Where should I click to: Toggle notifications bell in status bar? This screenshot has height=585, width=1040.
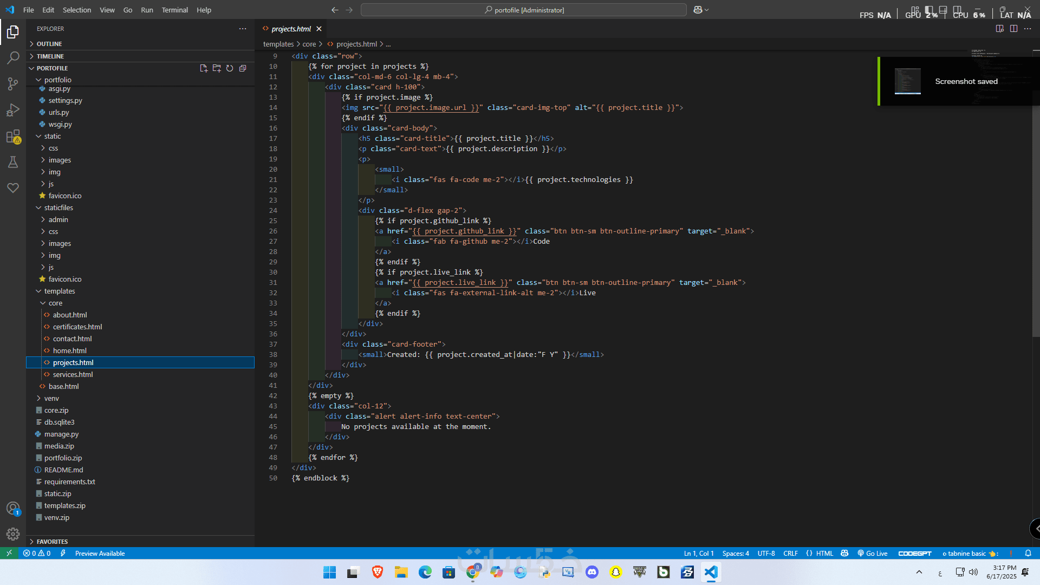[x=1028, y=553]
